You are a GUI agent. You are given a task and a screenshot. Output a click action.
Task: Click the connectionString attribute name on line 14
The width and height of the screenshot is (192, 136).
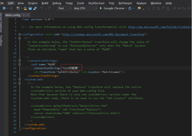(x=47, y=68)
